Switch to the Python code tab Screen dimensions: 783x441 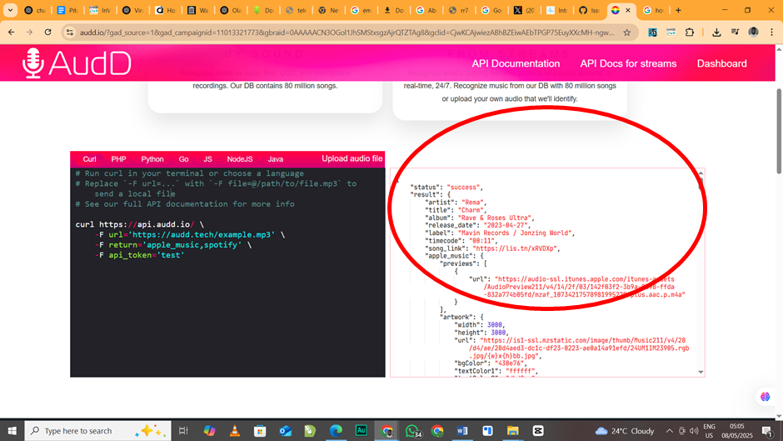click(152, 159)
